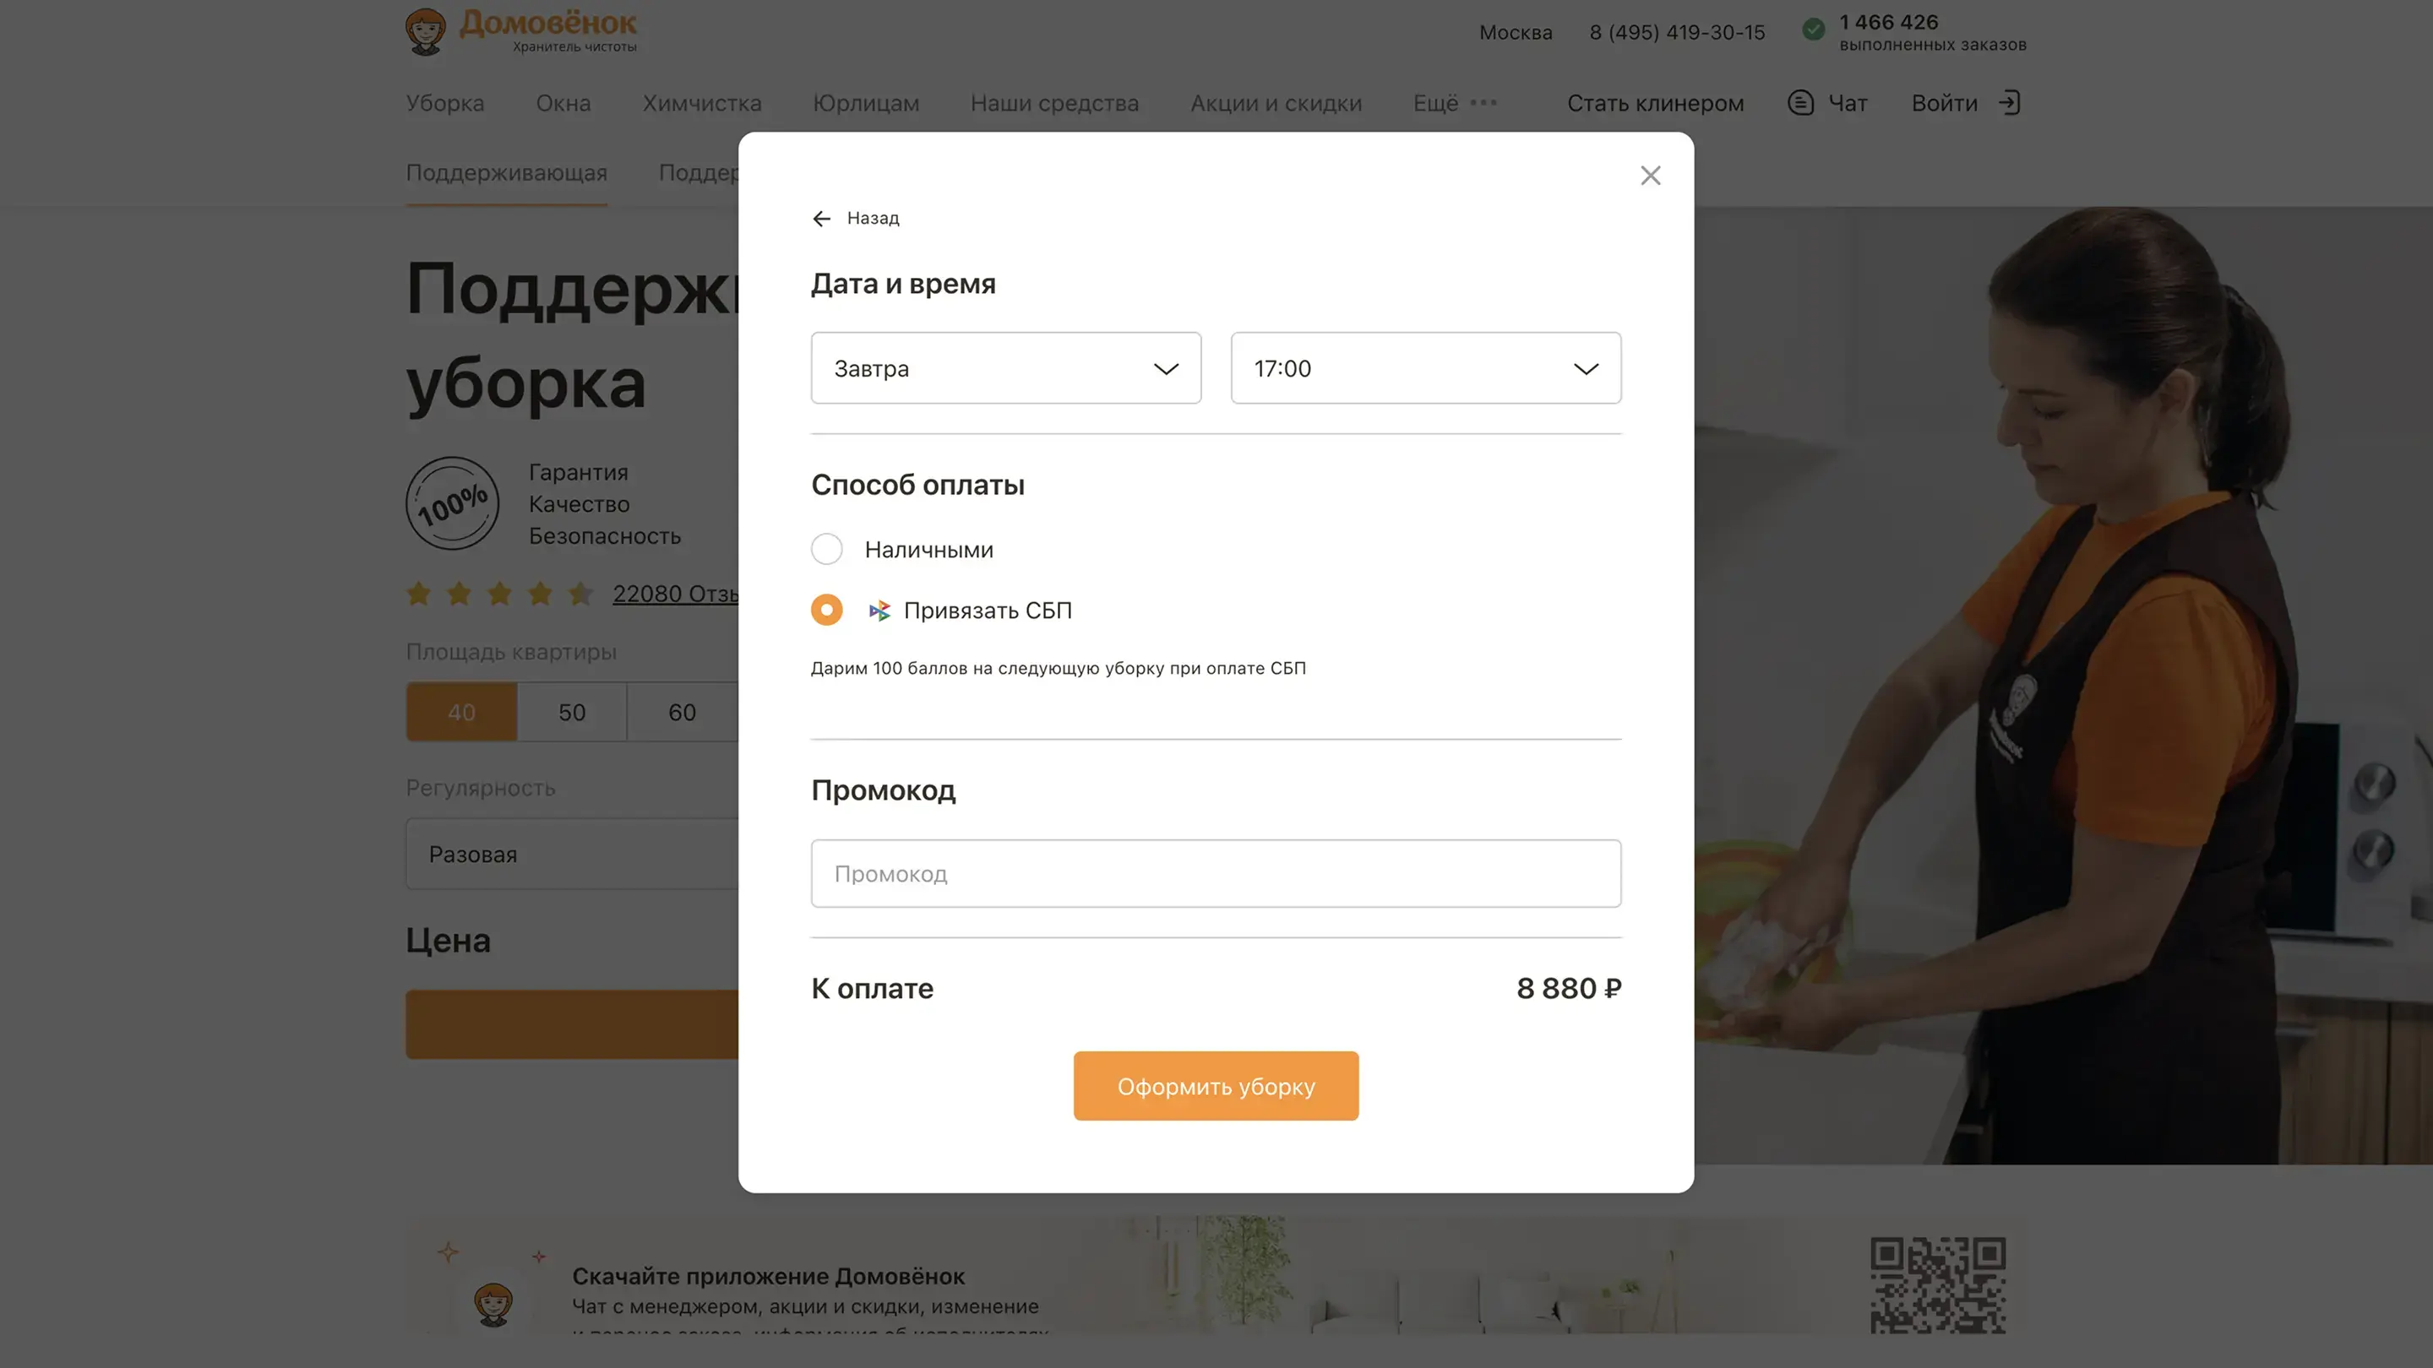Image resolution: width=2433 pixels, height=1368 pixels.
Task: Select the 50 apartment area option
Action: (x=571, y=713)
